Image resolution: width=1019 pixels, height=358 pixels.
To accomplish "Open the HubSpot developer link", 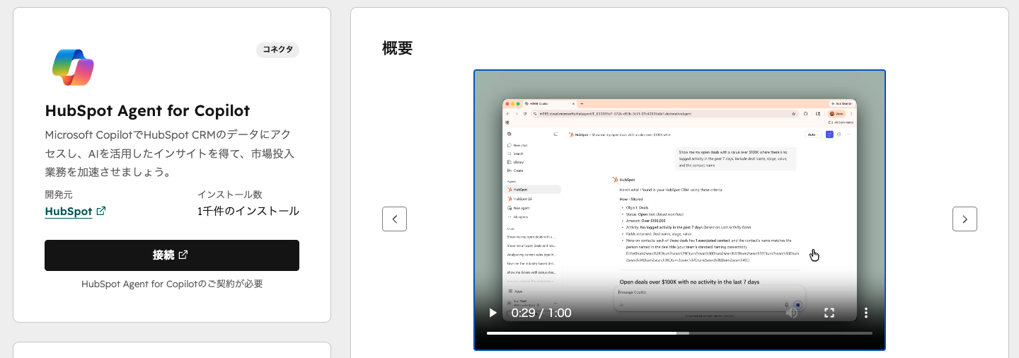I will pos(69,212).
